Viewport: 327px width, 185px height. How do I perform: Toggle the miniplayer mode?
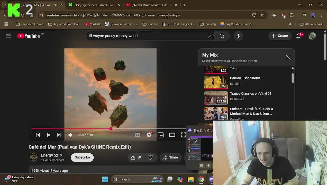[x=161, y=135]
